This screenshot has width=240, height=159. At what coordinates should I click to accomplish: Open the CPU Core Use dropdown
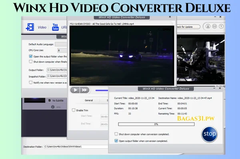tap(62, 50)
